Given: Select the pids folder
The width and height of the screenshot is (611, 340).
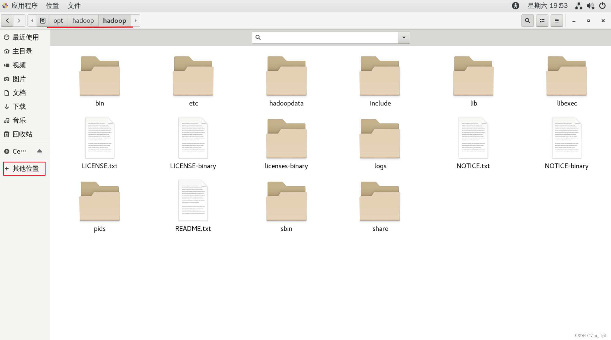Looking at the screenshot, I should [x=100, y=207].
